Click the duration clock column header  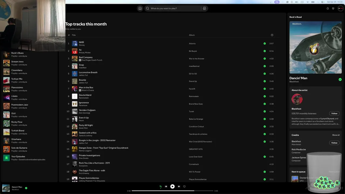click(272, 35)
